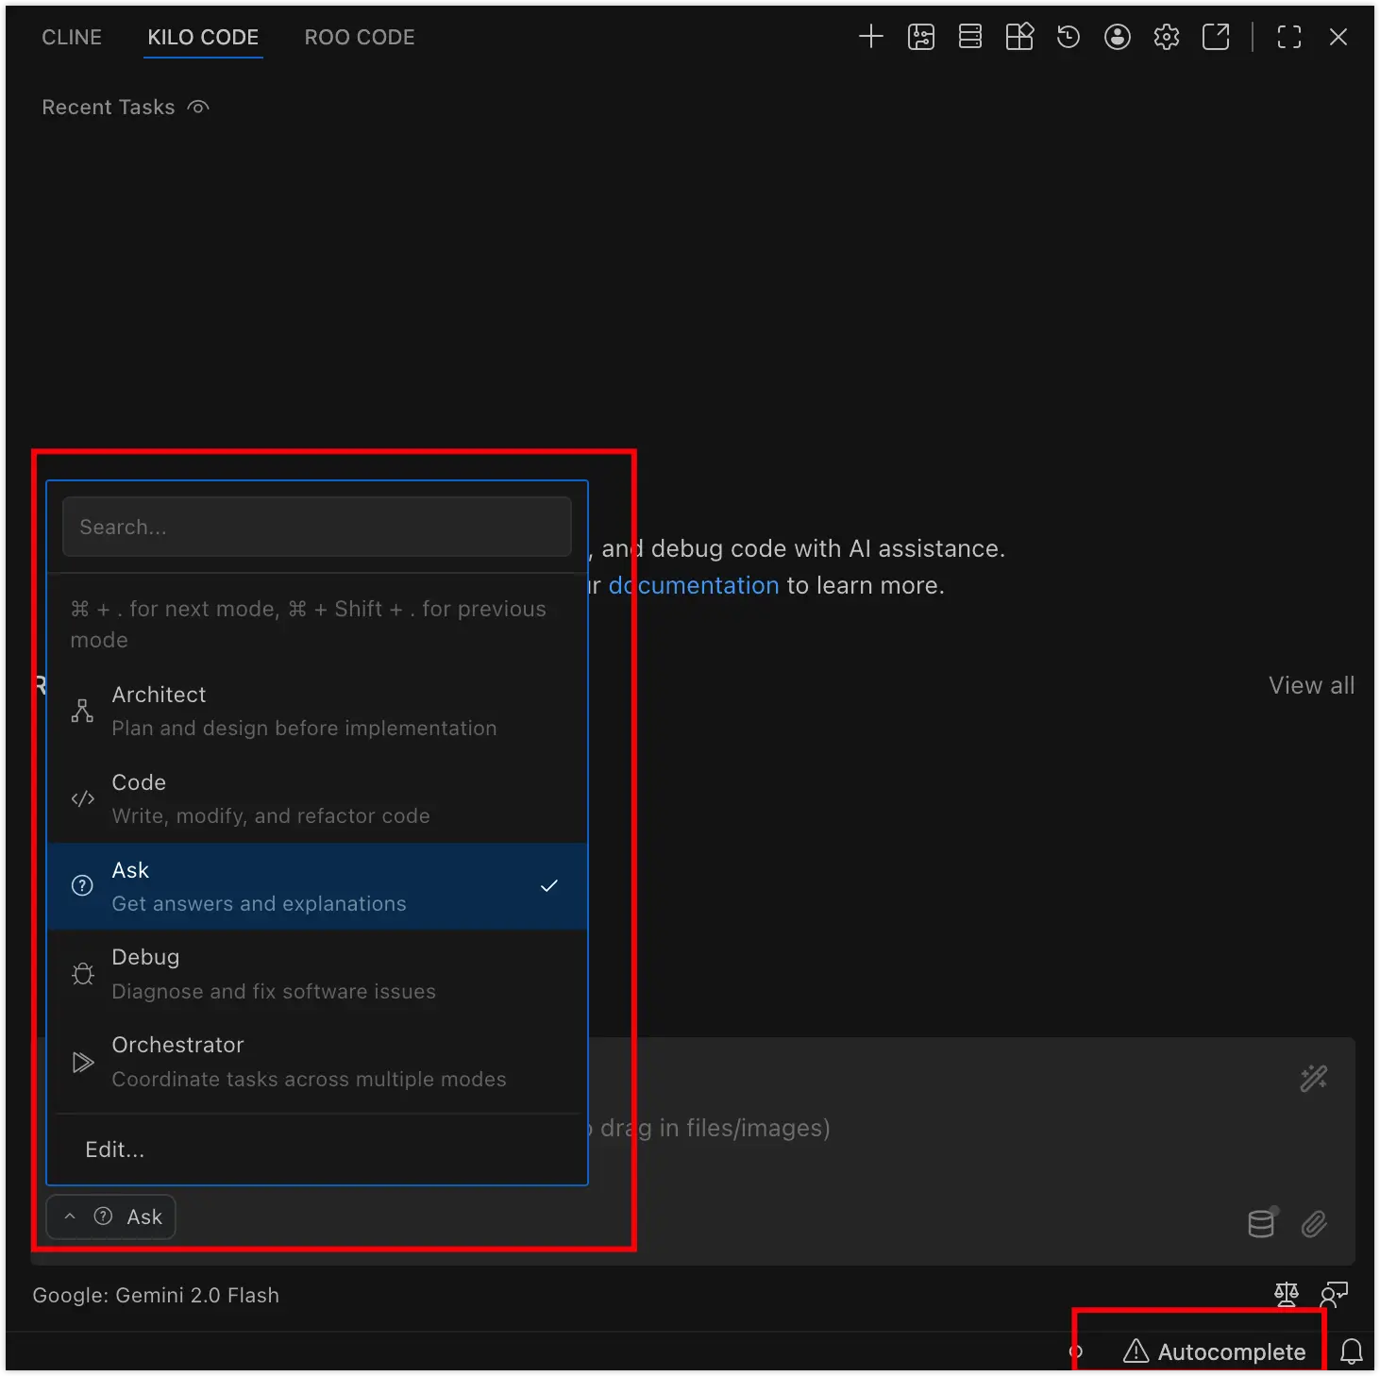1380x1376 pixels.
Task: Switch to the CLINE tab
Action: [72, 37]
